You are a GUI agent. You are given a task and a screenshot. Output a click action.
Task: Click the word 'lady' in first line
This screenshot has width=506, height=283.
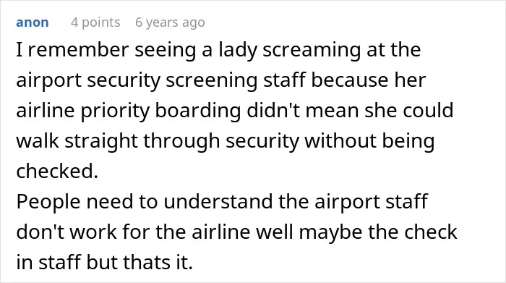238,51
